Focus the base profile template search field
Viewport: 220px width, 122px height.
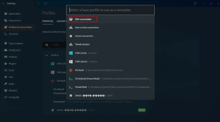(x=110, y=10)
